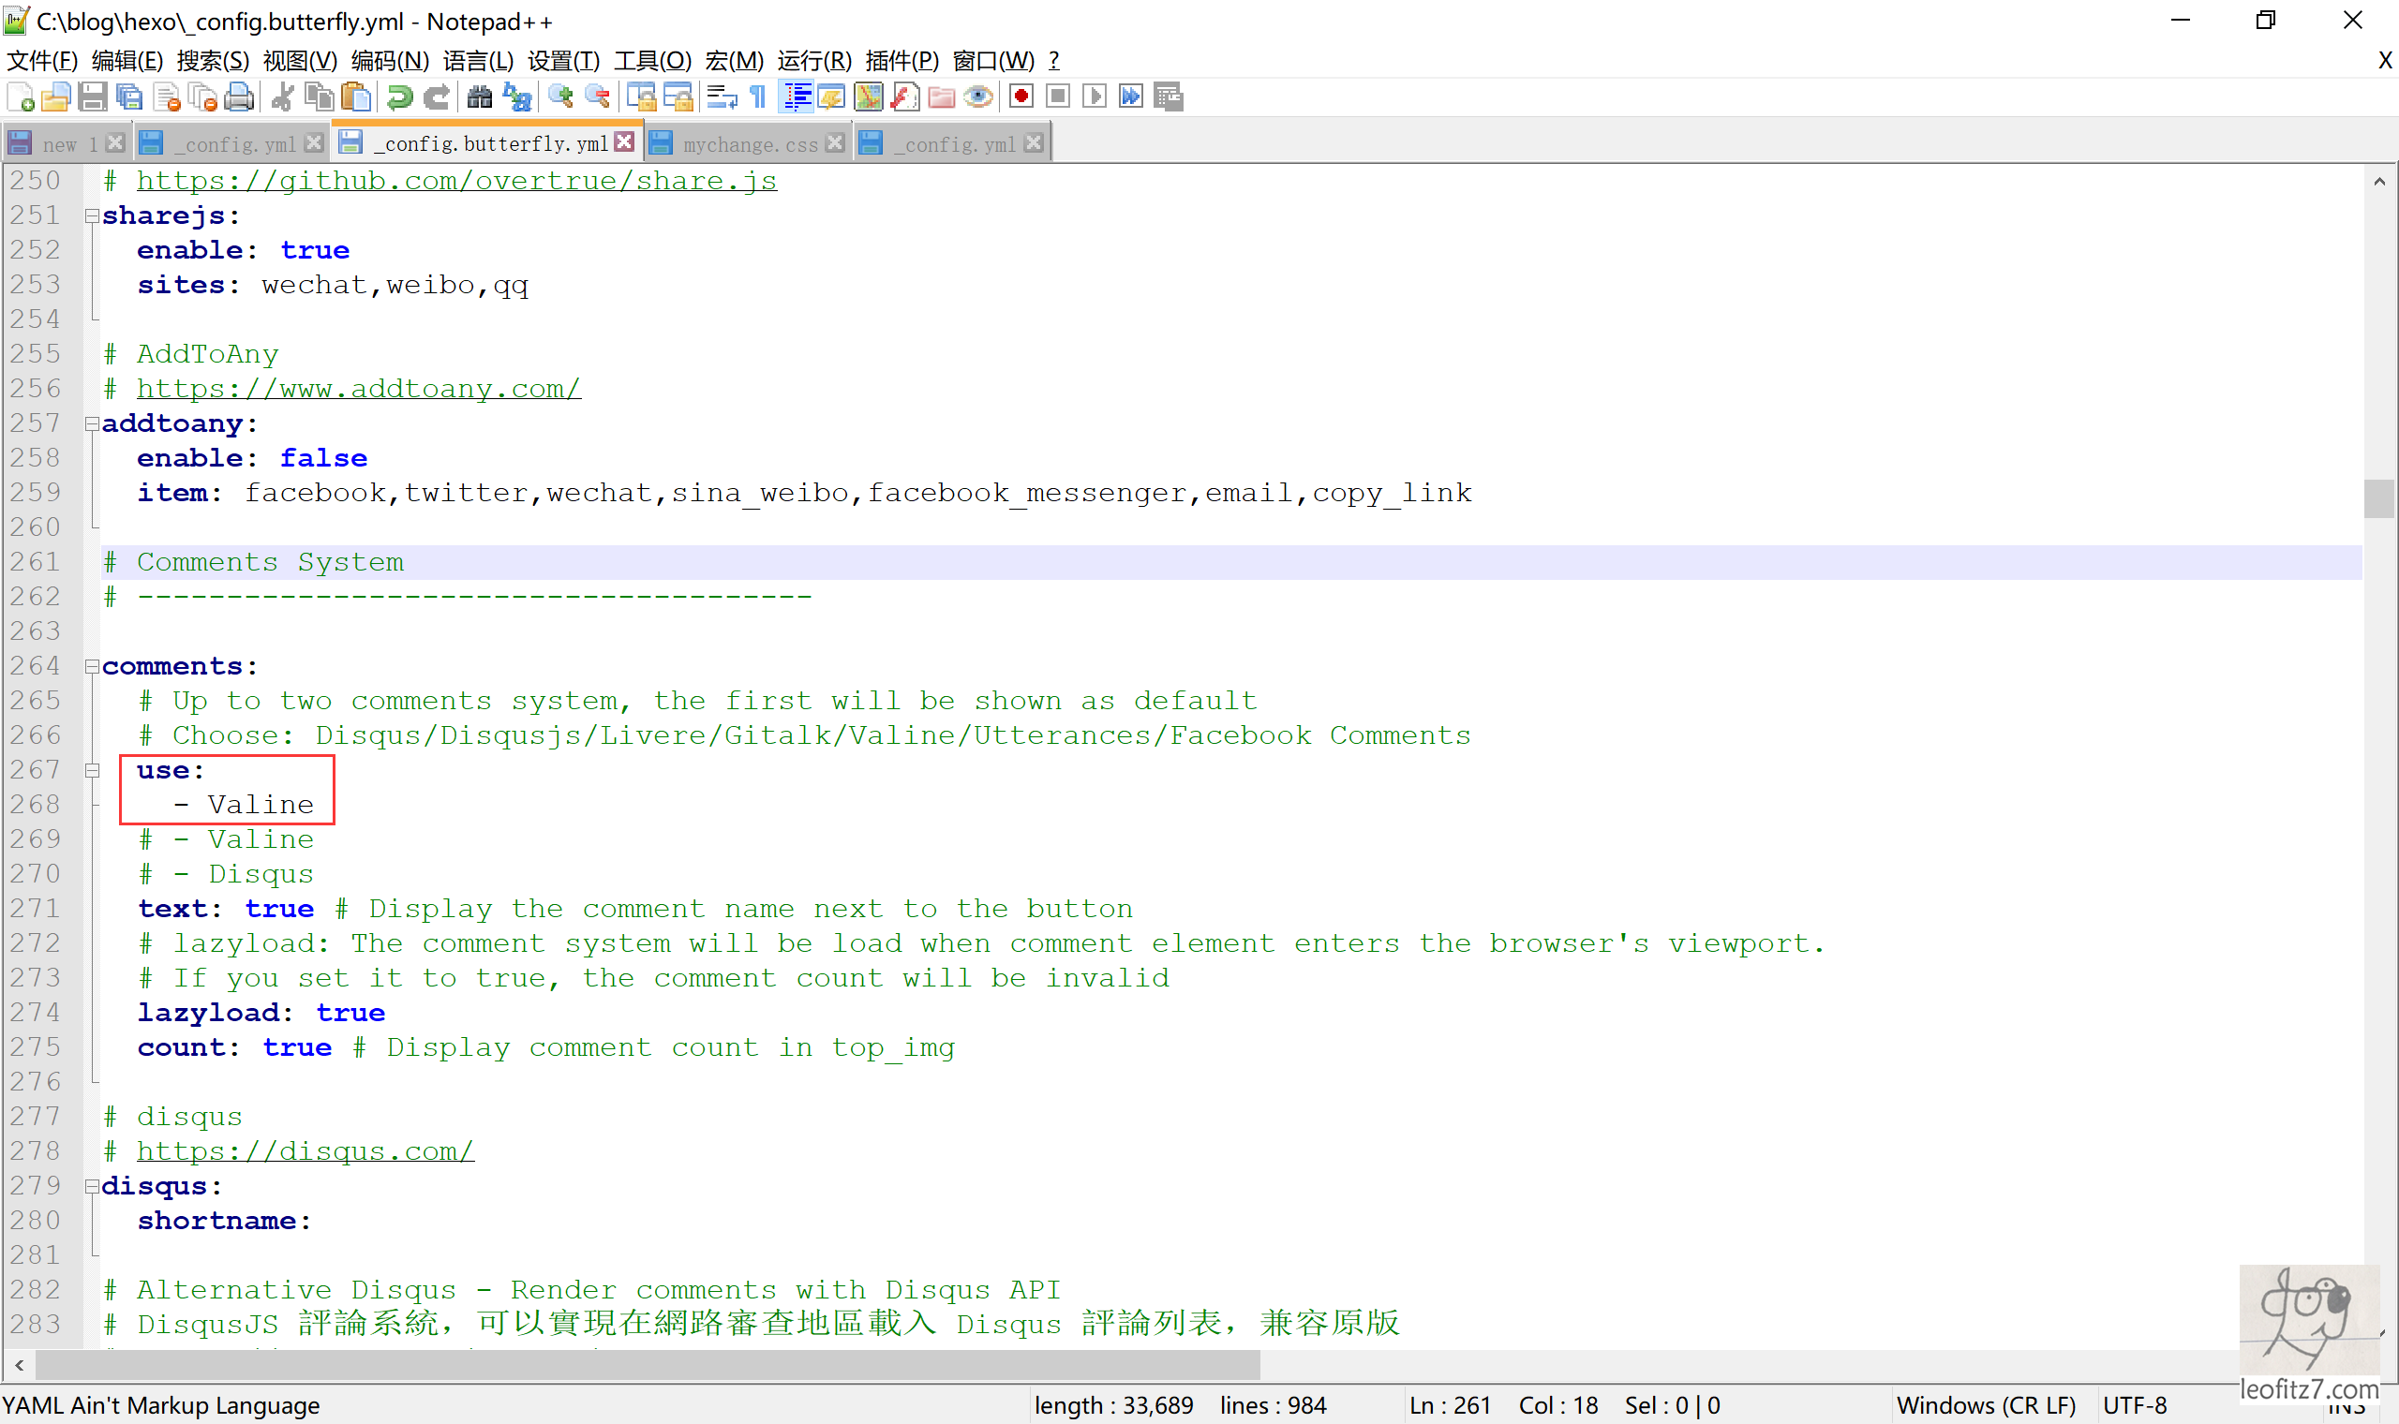This screenshot has width=2399, height=1424.
Task: Open the 搜索(S) menu
Action: (213, 61)
